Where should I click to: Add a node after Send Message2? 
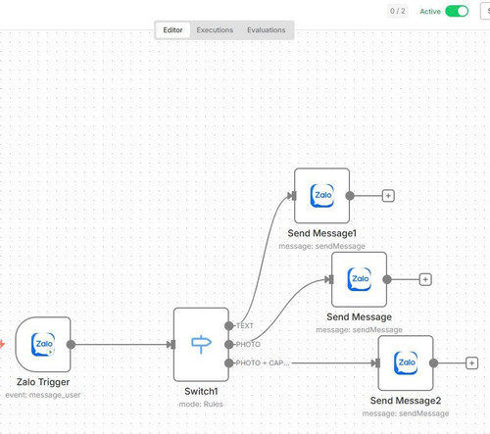471,362
